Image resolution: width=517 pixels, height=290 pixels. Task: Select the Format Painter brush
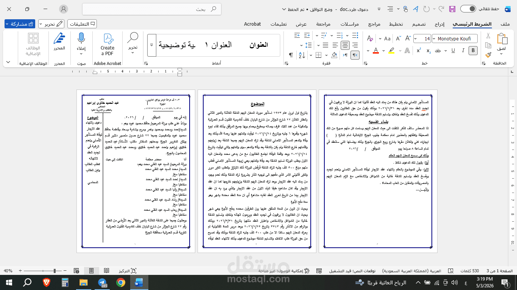pyautogui.click(x=488, y=55)
